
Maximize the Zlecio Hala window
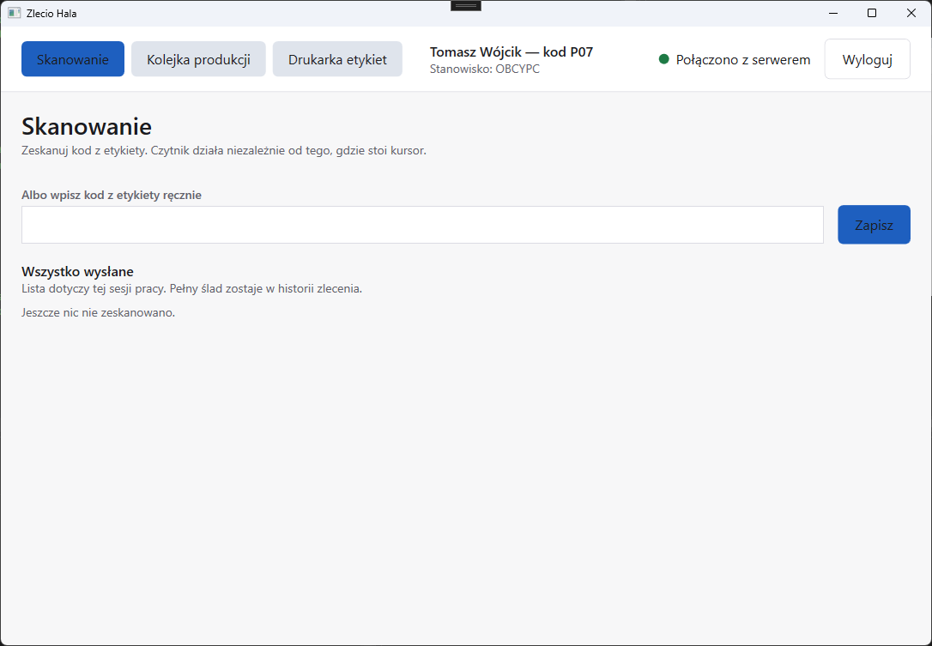coord(872,13)
